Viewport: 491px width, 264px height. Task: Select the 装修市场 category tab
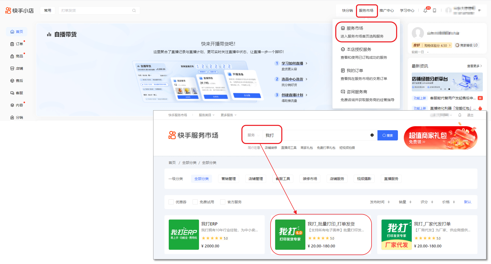tap(310, 179)
